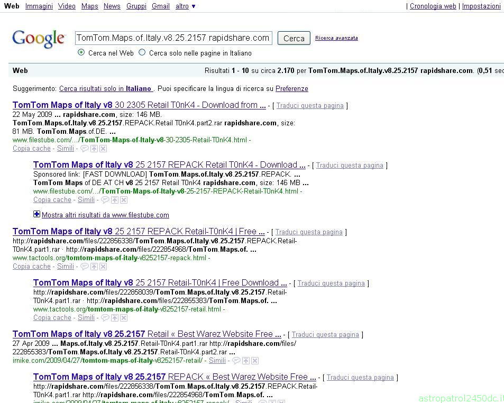Open 'Copia cache' for tactools retail.html result
This screenshot has height=403, width=504.
click(52, 318)
